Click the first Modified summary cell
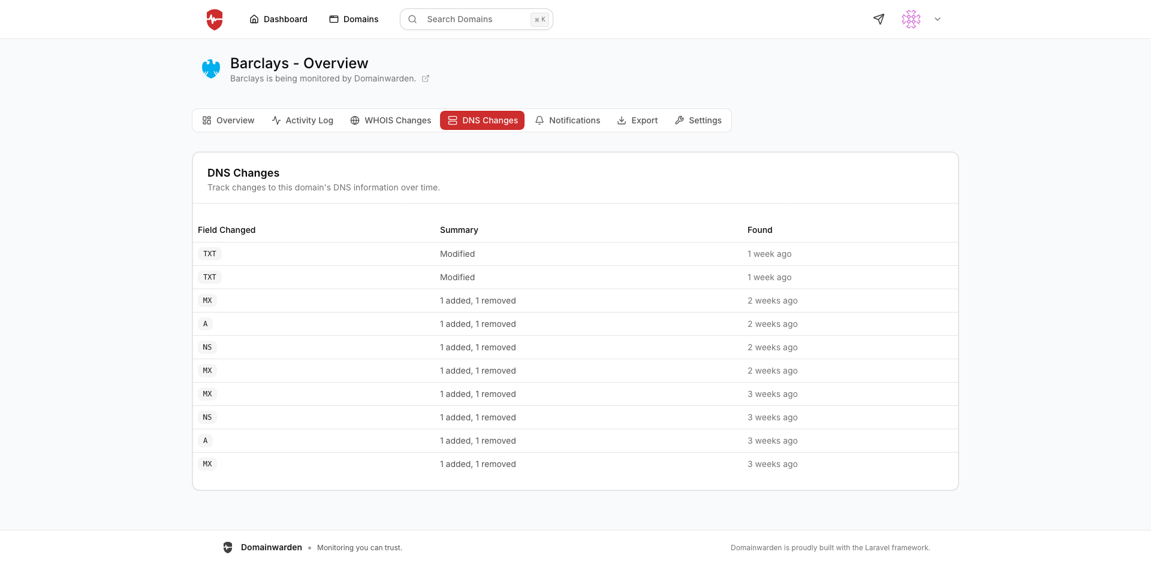The width and height of the screenshot is (1151, 564). coord(457,254)
